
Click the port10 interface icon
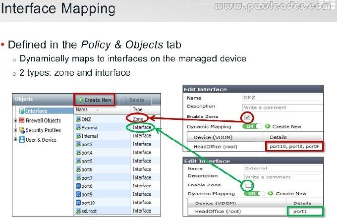coord(78,203)
